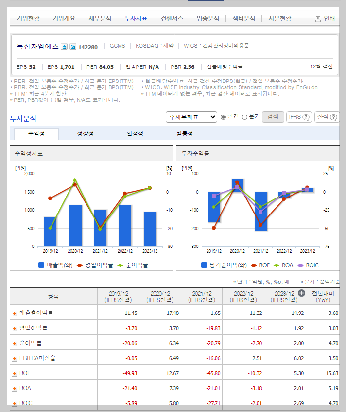Click the 2023/12 EBITDA마진율 value 6.02
Screen dimensions: 346x412
click(299, 358)
